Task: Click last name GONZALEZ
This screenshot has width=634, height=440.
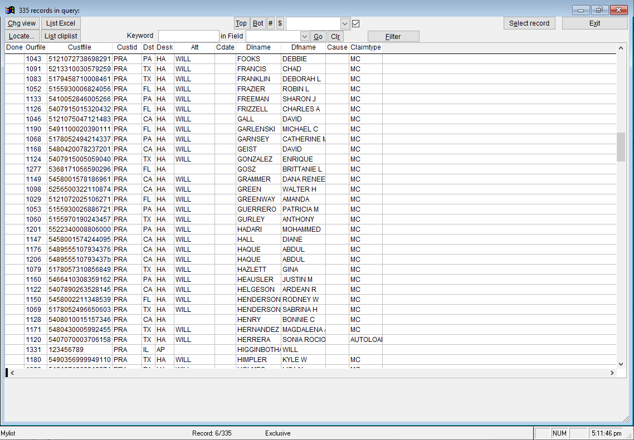Action: pos(255,159)
